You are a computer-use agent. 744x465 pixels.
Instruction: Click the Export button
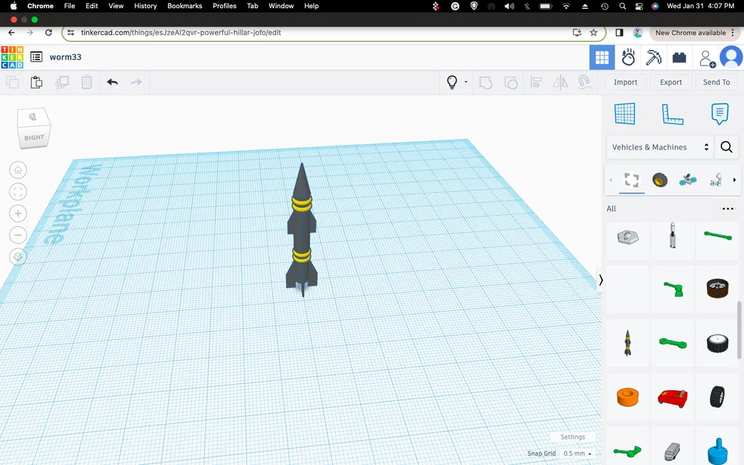tap(670, 83)
